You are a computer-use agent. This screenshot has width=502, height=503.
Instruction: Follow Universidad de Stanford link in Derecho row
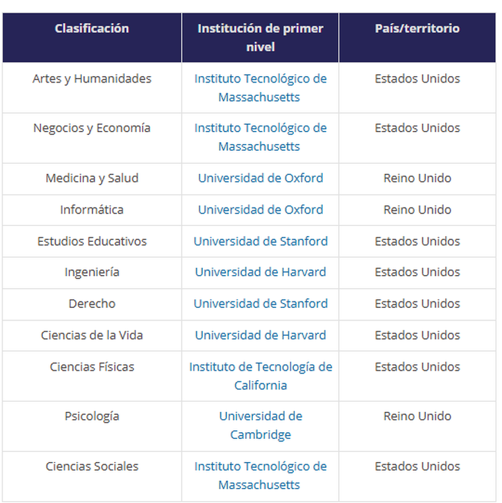[260, 304]
